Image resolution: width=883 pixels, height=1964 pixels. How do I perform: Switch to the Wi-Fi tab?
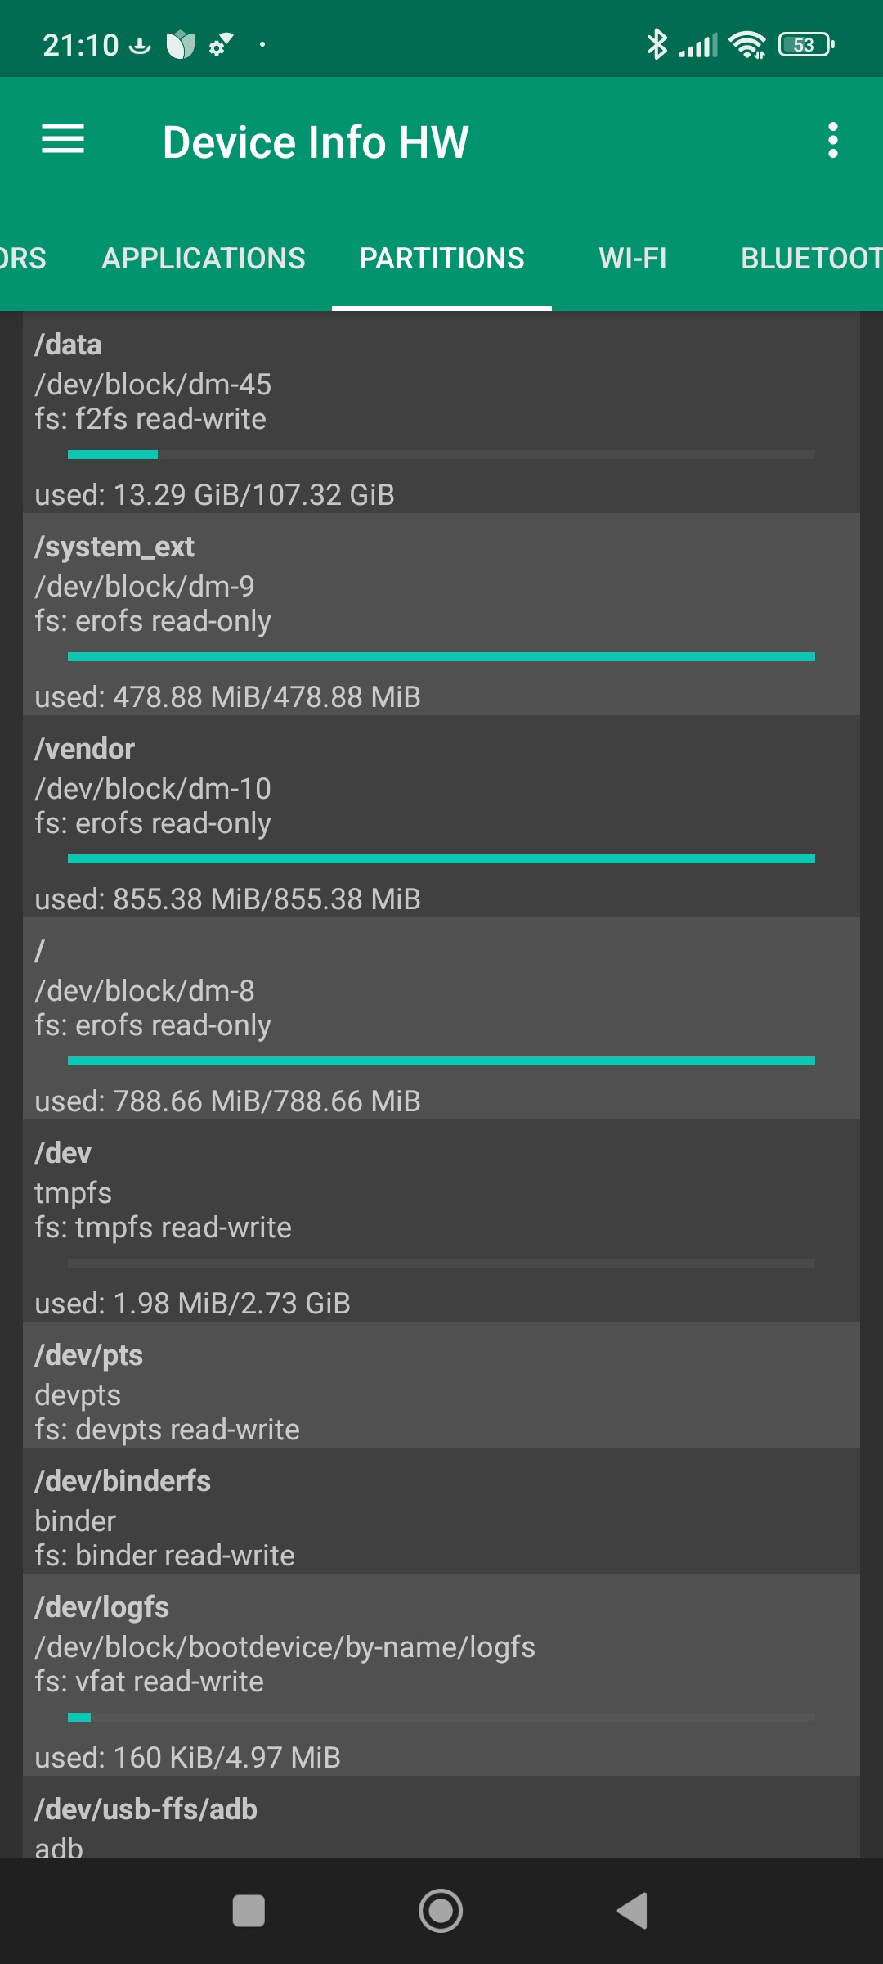633,259
